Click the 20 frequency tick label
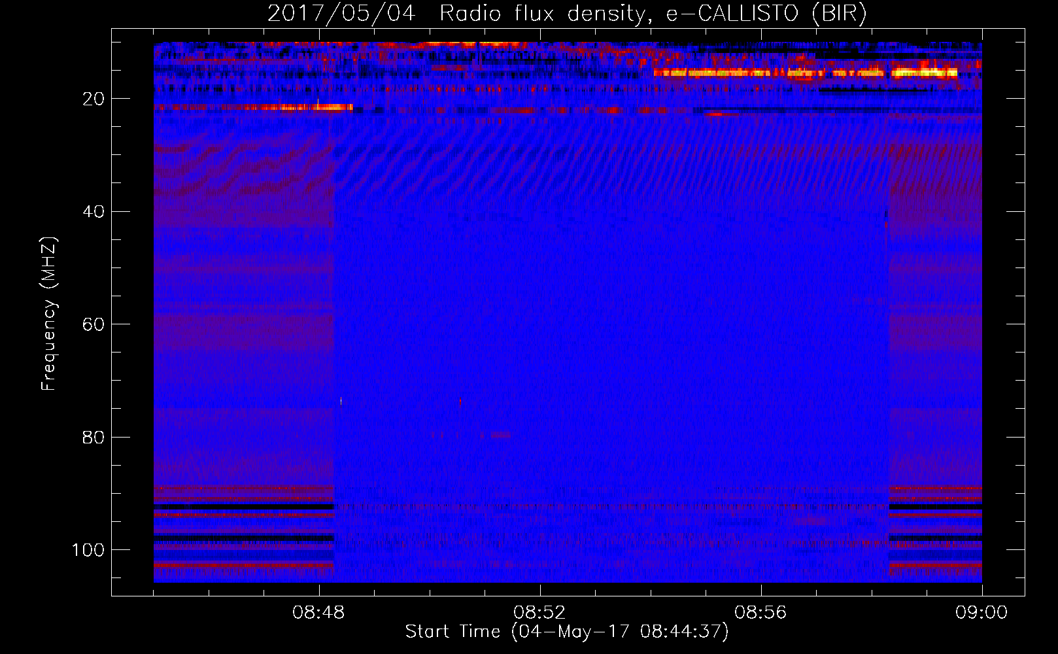The height and width of the screenshot is (654, 1058). 94,99
